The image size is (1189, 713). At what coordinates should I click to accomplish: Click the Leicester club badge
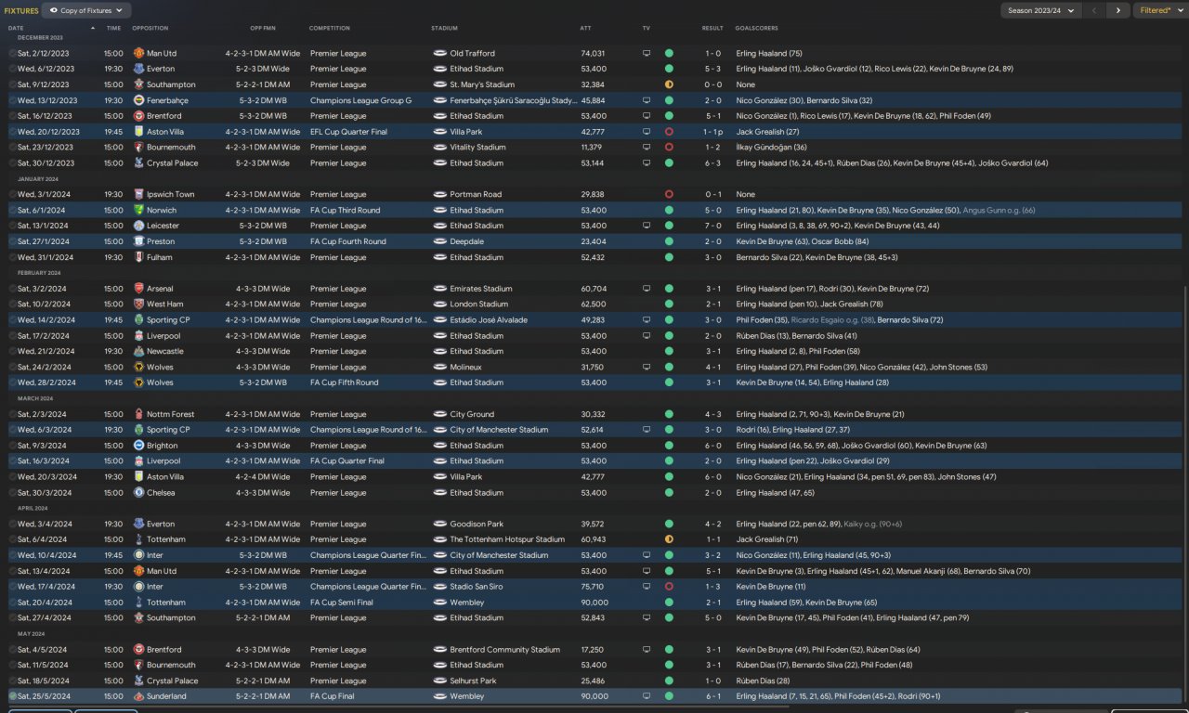pyautogui.click(x=138, y=226)
